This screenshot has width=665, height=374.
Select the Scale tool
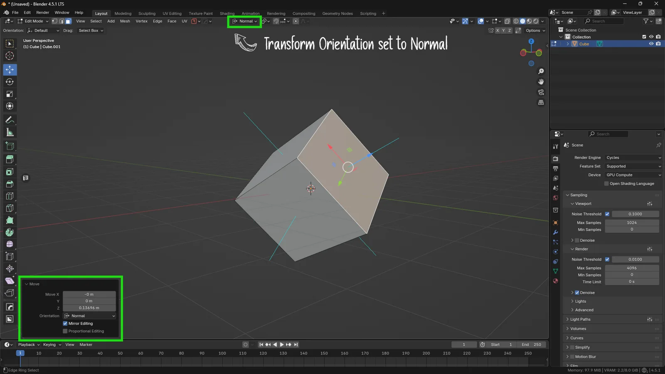click(10, 94)
